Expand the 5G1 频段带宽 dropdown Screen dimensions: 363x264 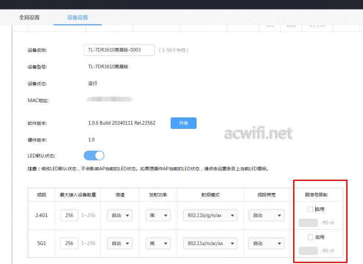(x=262, y=244)
